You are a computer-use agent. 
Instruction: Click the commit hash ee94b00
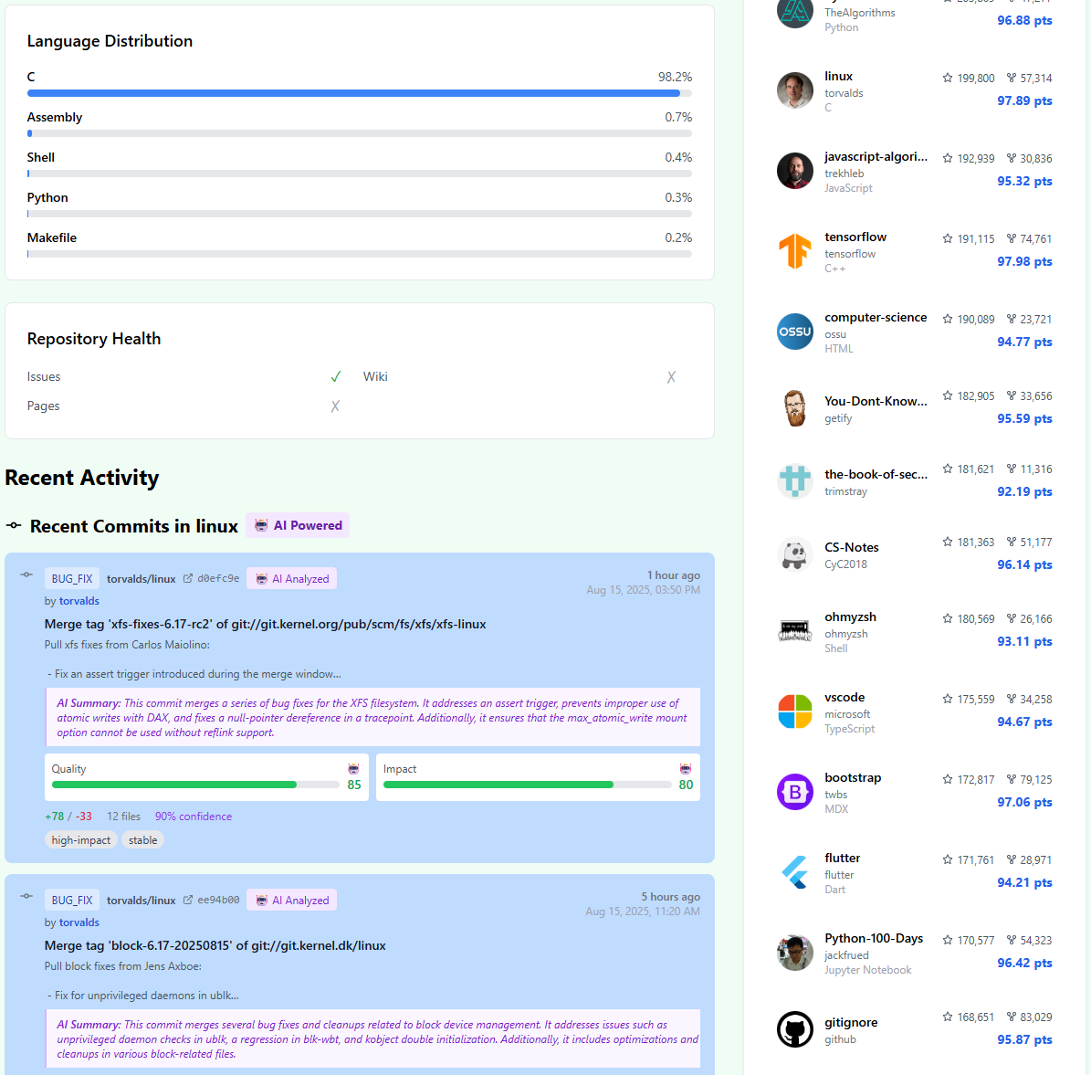[218, 901]
